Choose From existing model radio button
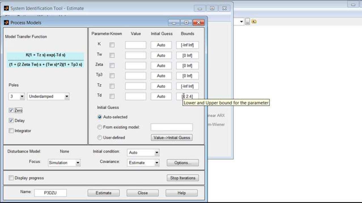The image size is (362, 203). point(100,127)
